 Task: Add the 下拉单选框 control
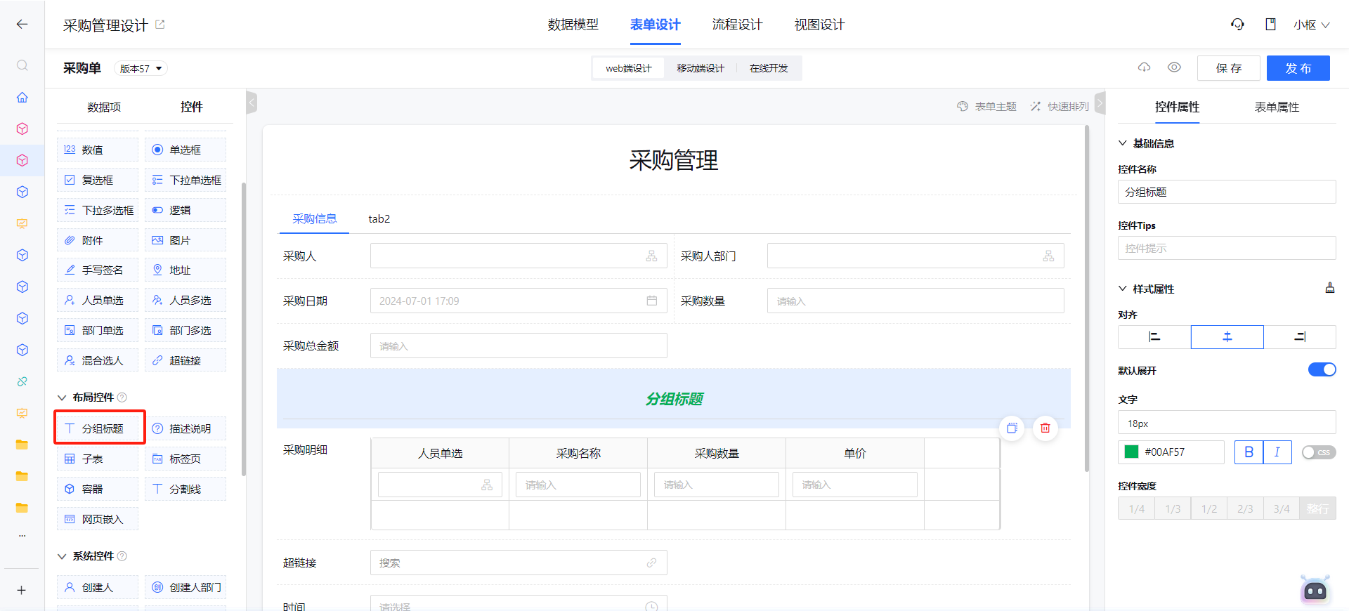pyautogui.click(x=185, y=180)
